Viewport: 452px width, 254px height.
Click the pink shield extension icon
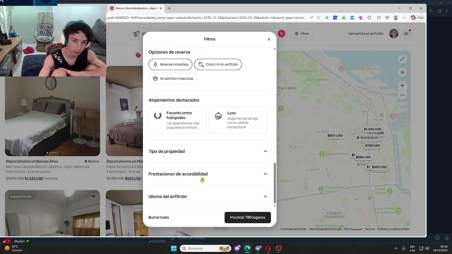[x=361, y=18]
